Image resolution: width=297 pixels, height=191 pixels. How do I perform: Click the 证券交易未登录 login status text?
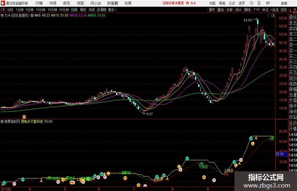tap(173, 3)
